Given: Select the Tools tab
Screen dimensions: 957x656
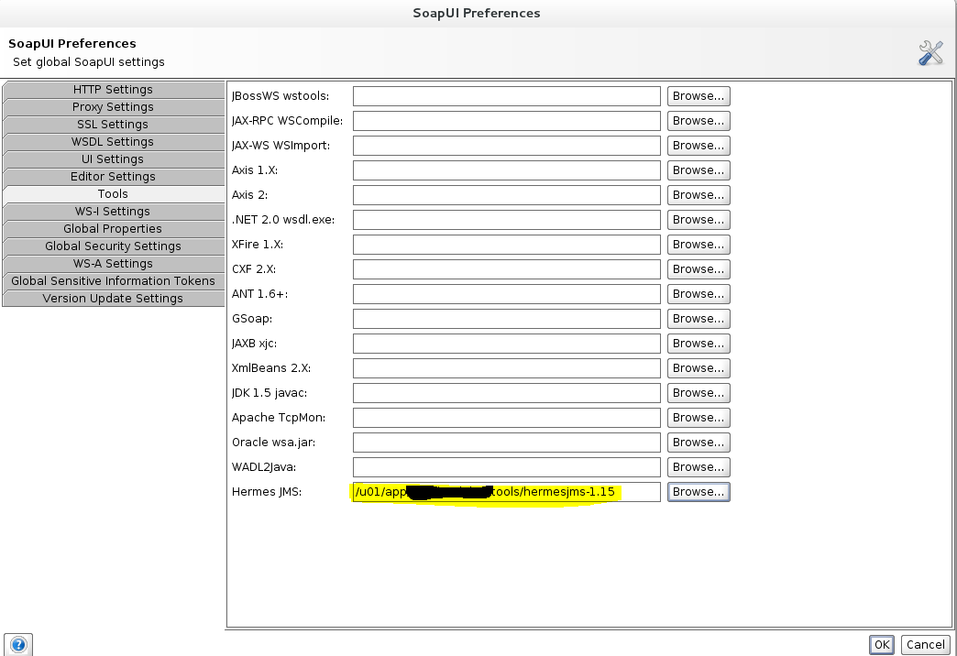Looking at the screenshot, I should click(x=113, y=194).
